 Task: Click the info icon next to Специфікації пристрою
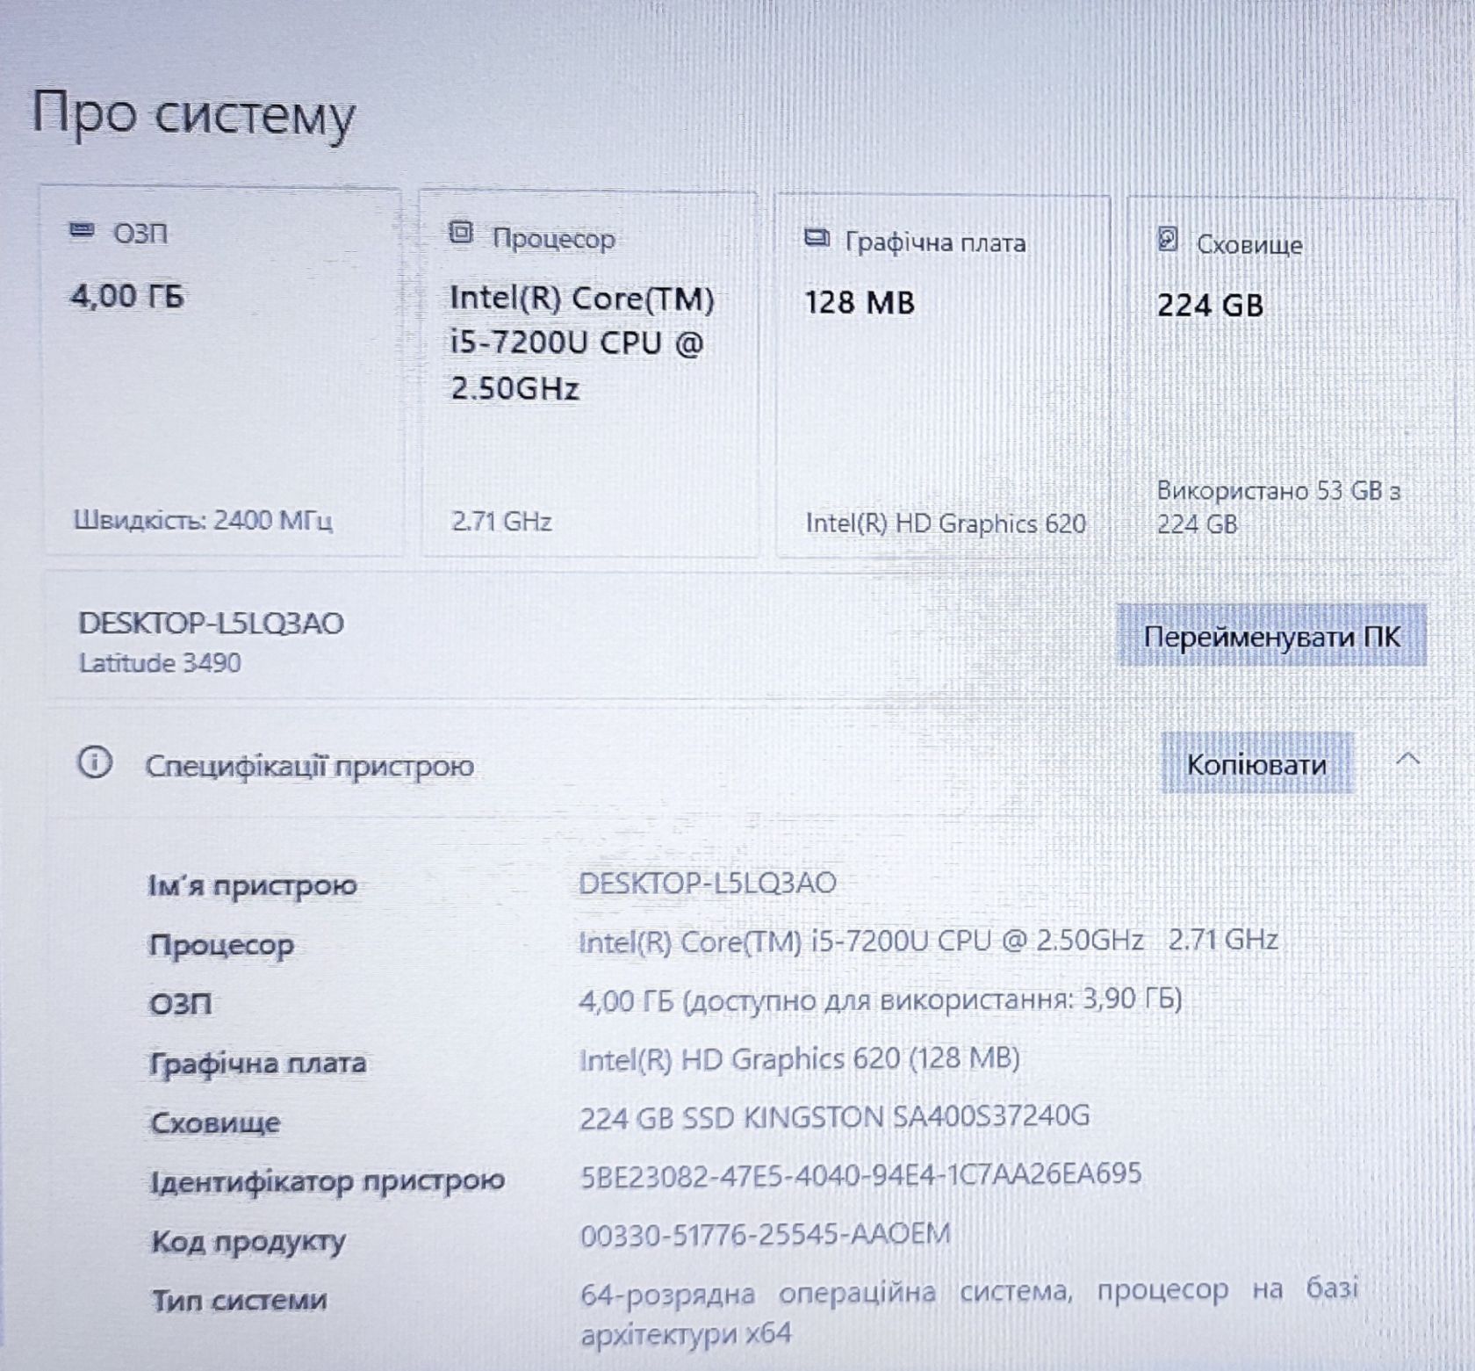[95, 762]
